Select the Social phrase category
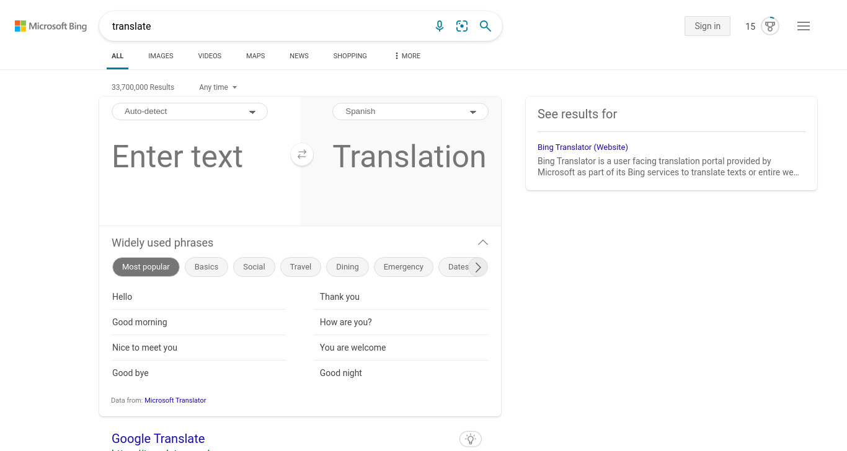Image resolution: width=847 pixels, height=451 pixels. (254, 267)
